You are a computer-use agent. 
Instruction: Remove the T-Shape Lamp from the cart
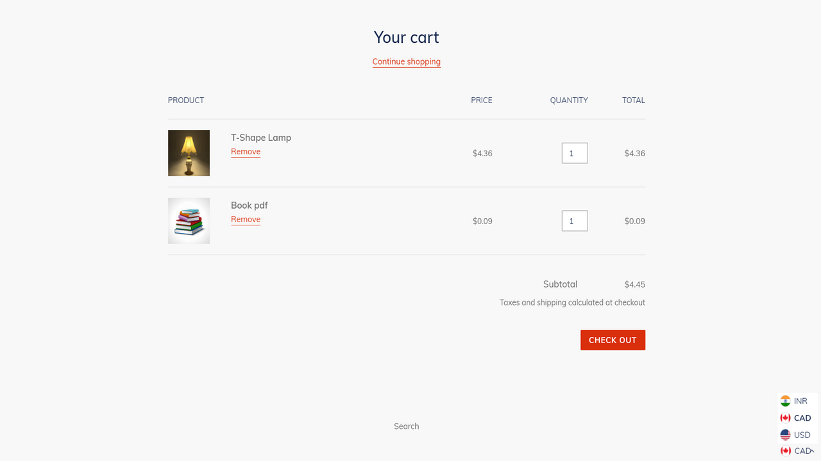(x=246, y=152)
